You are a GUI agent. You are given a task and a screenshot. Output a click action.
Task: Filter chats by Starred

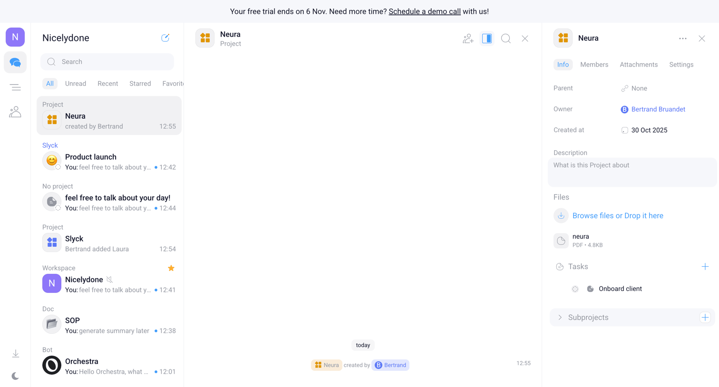[x=140, y=84]
